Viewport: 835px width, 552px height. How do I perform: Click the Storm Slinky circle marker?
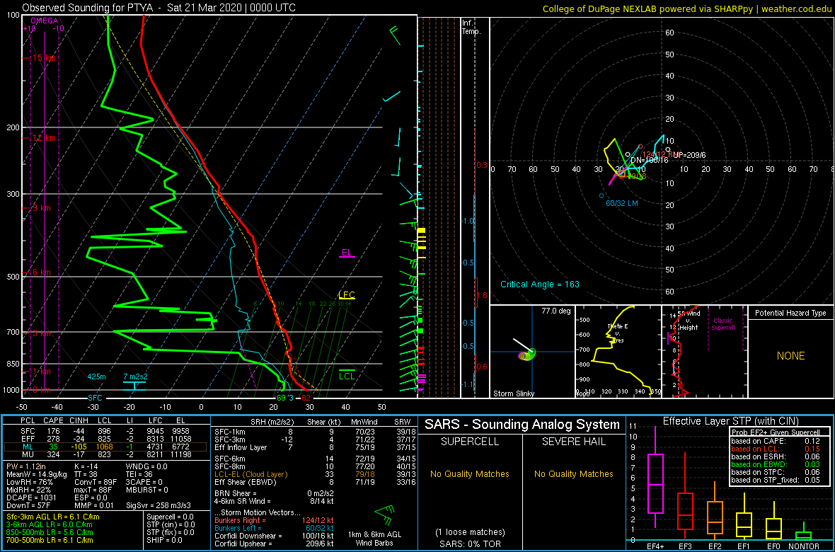tap(528, 355)
